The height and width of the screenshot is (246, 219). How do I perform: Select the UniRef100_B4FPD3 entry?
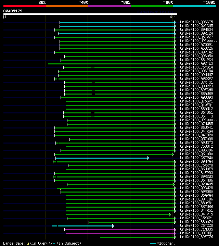[x=196, y=173]
